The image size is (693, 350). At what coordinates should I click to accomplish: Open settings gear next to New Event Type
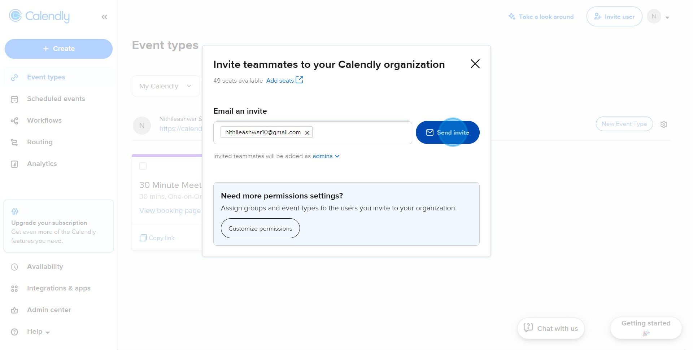click(x=664, y=124)
